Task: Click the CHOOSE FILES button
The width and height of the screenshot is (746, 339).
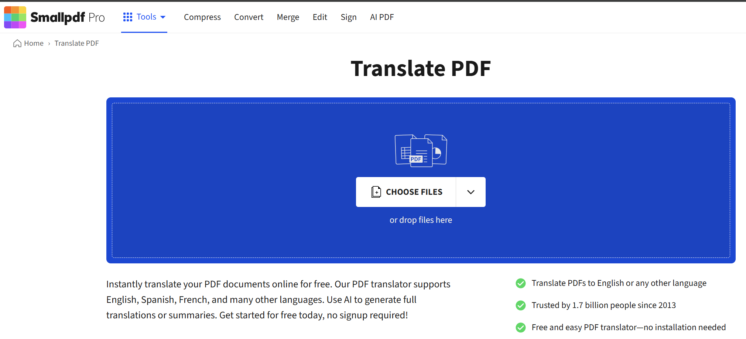Action: [406, 192]
